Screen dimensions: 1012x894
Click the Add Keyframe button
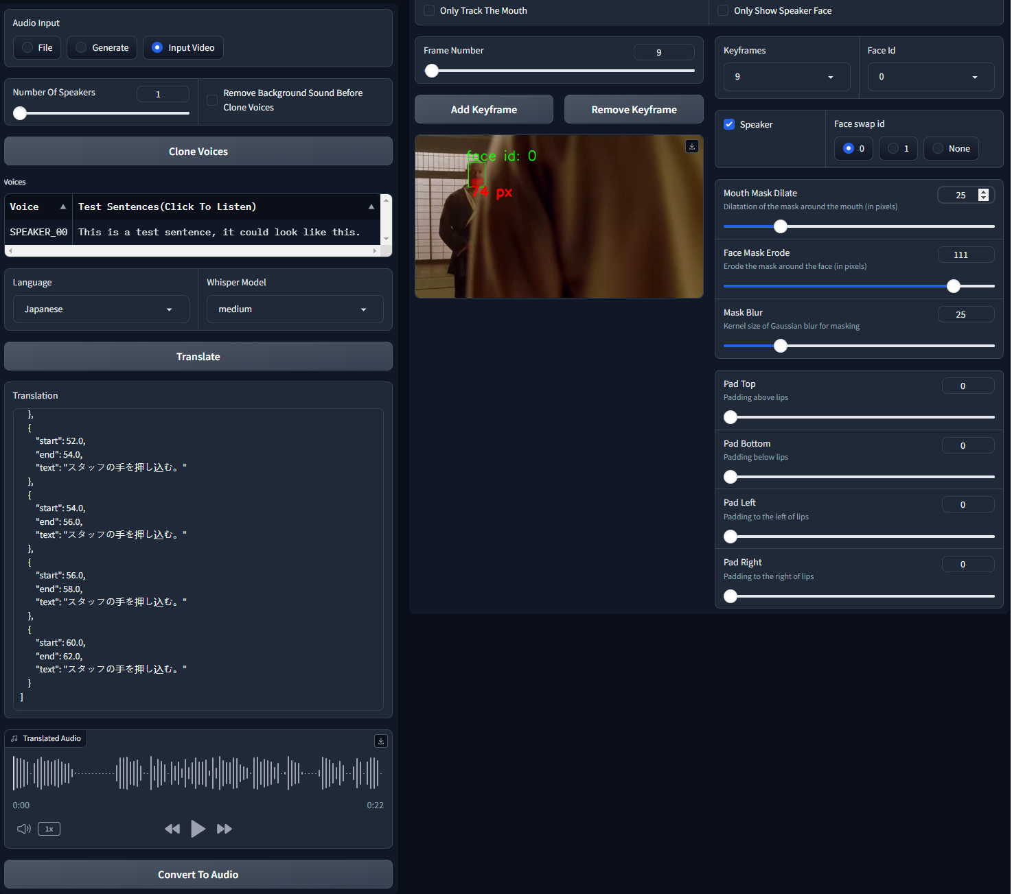[483, 110]
